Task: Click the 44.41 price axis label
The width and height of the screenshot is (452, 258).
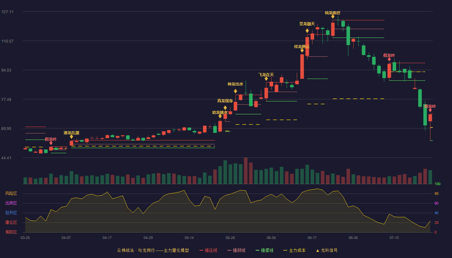Action: pyautogui.click(x=6, y=158)
